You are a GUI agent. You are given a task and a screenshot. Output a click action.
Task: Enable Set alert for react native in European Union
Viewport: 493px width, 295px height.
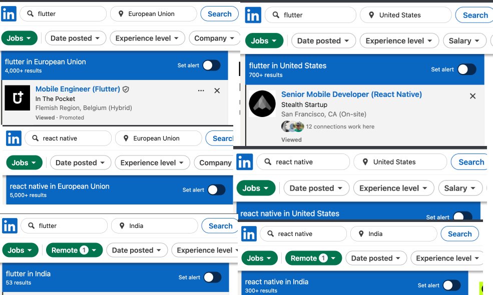[217, 190]
